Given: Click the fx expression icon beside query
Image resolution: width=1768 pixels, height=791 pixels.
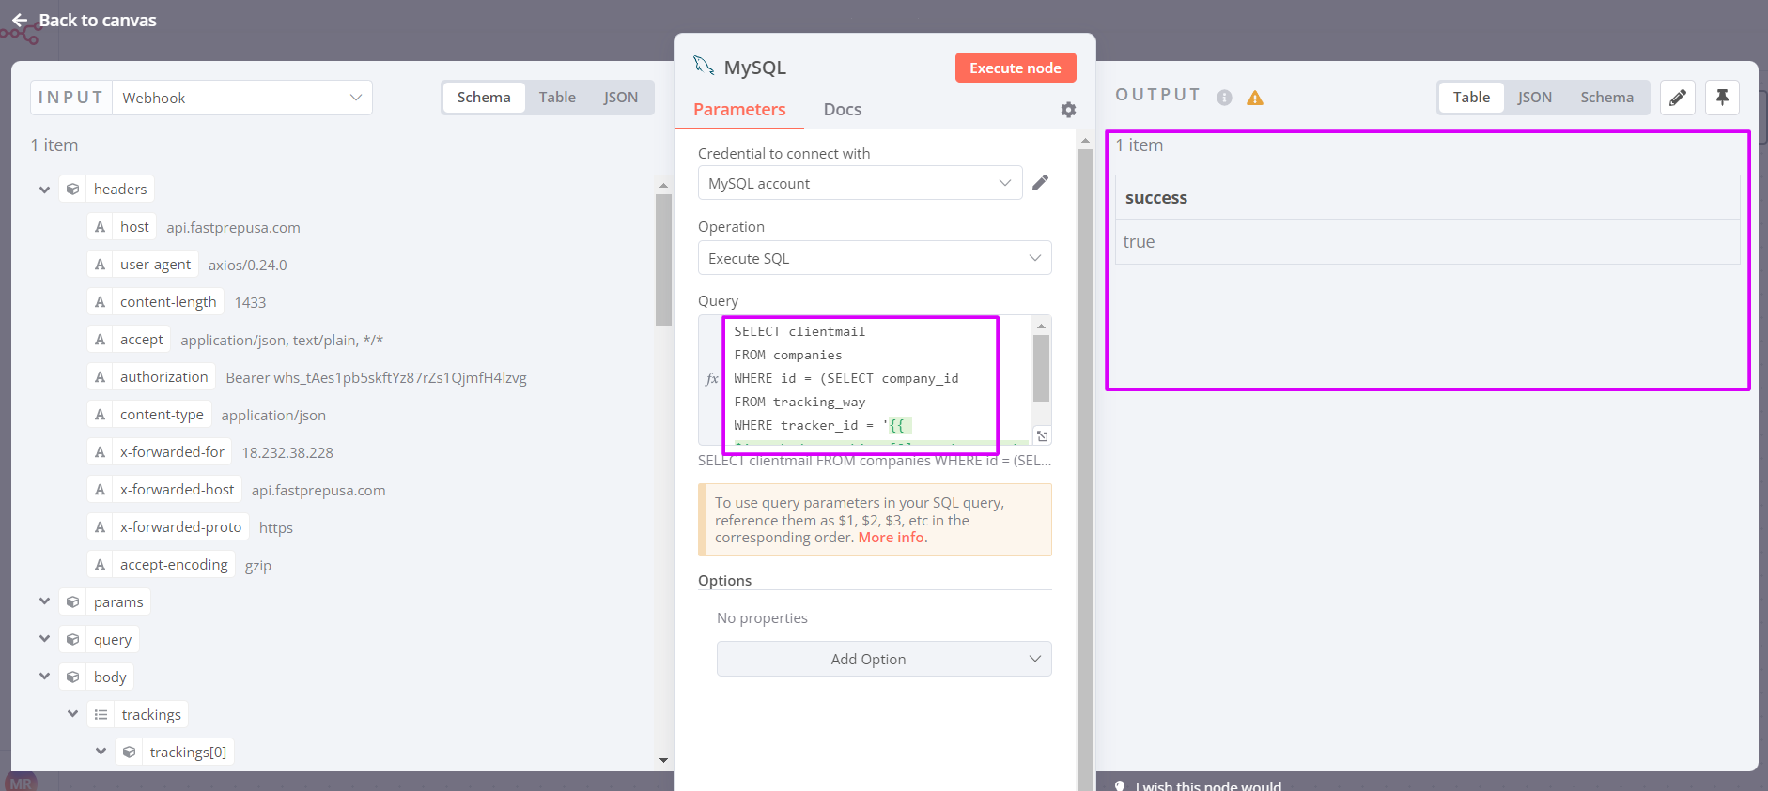Looking at the screenshot, I should (x=711, y=379).
